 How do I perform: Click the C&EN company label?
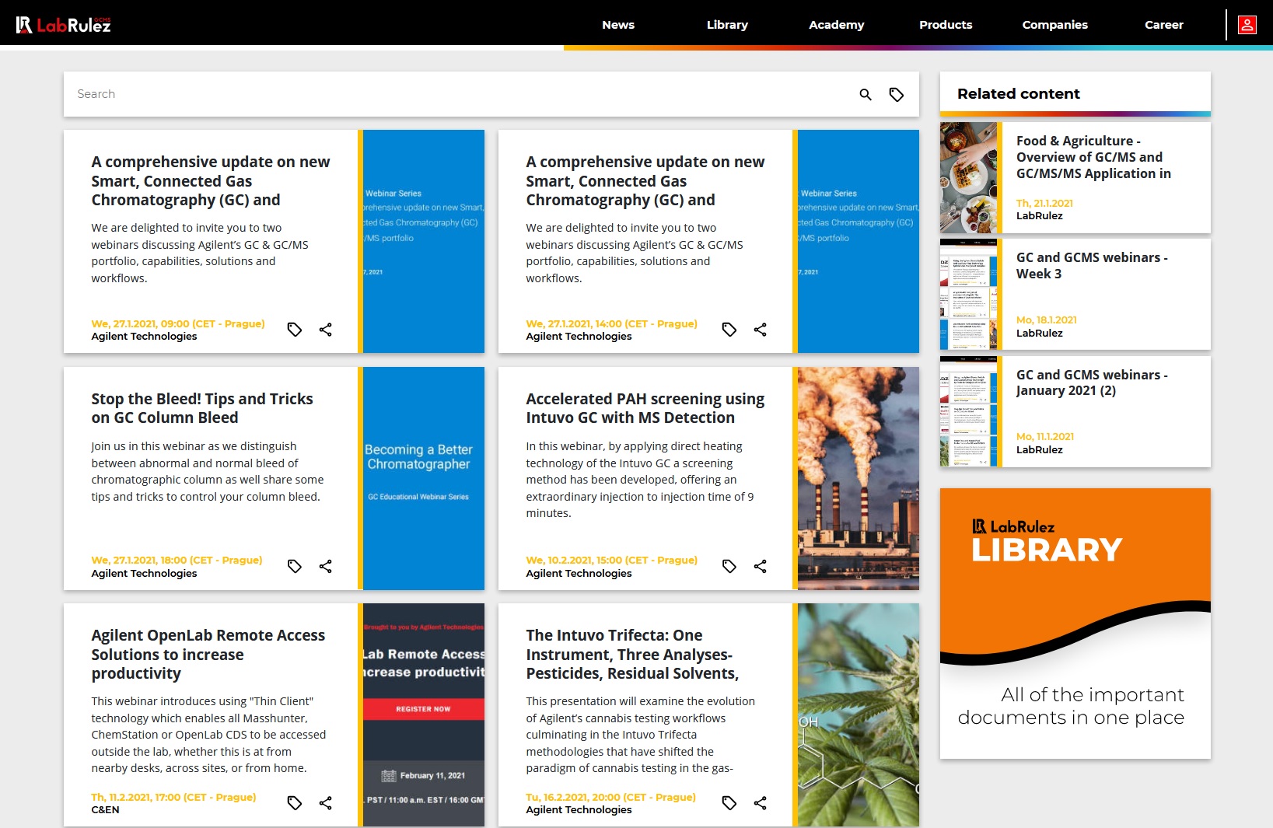(x=106, y=809)
